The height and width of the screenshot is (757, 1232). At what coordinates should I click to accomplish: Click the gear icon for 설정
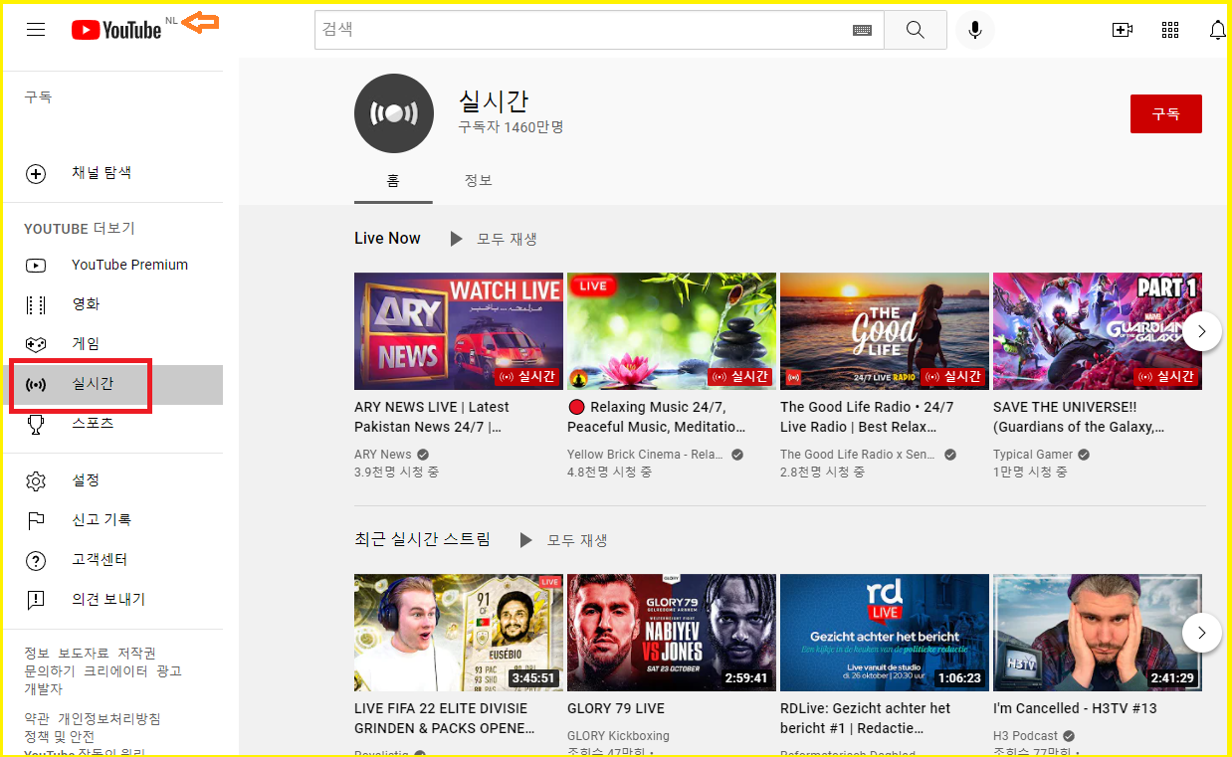36,481
